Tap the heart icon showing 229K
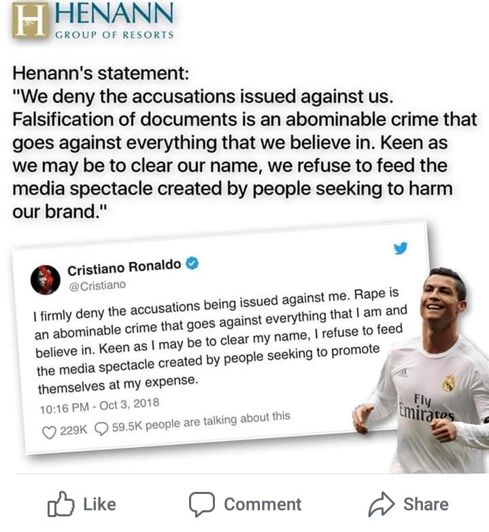This screenshot has height=532, width=489. tap(49, 432)
